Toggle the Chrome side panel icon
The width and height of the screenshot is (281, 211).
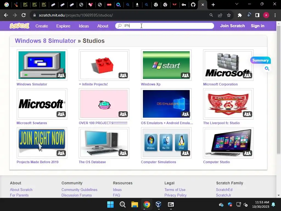(257, 15)
